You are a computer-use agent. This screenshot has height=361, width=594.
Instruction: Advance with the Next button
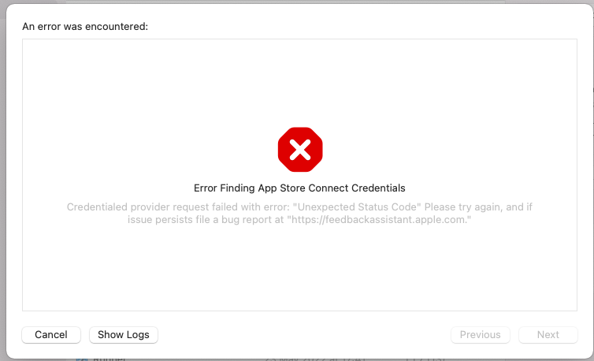pyautogui.click(x=548, y=335)
